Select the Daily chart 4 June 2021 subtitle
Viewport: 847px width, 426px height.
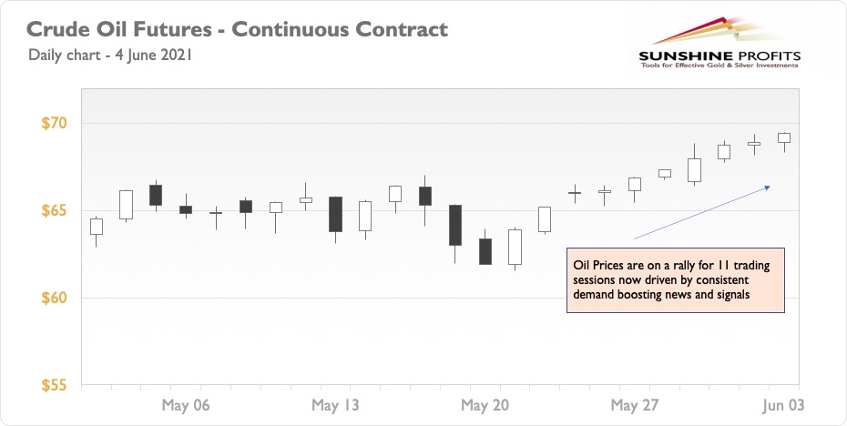coord(110,56)
